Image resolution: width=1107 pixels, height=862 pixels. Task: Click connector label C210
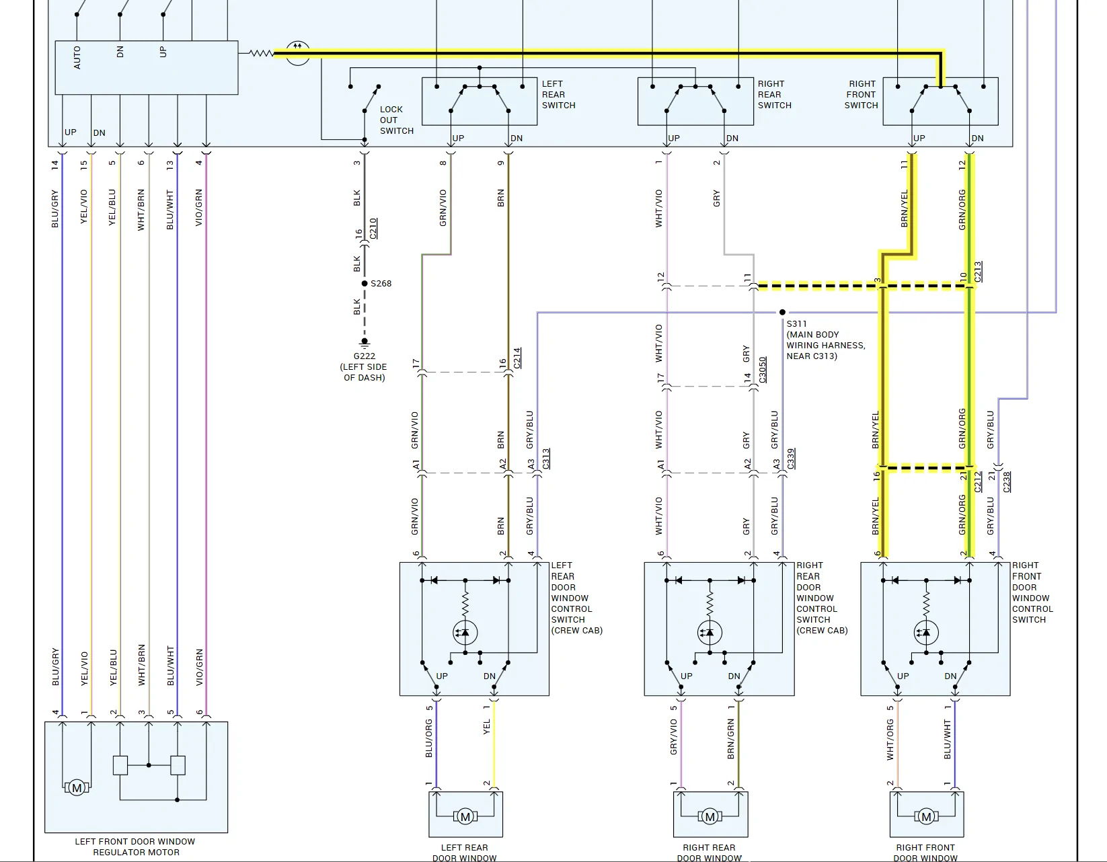tap(374, 229)
